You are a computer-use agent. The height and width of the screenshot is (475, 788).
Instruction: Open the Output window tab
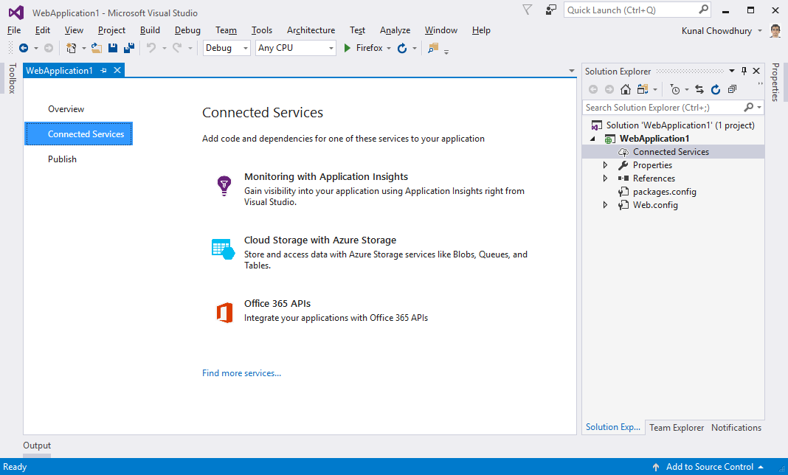[37, 445]
